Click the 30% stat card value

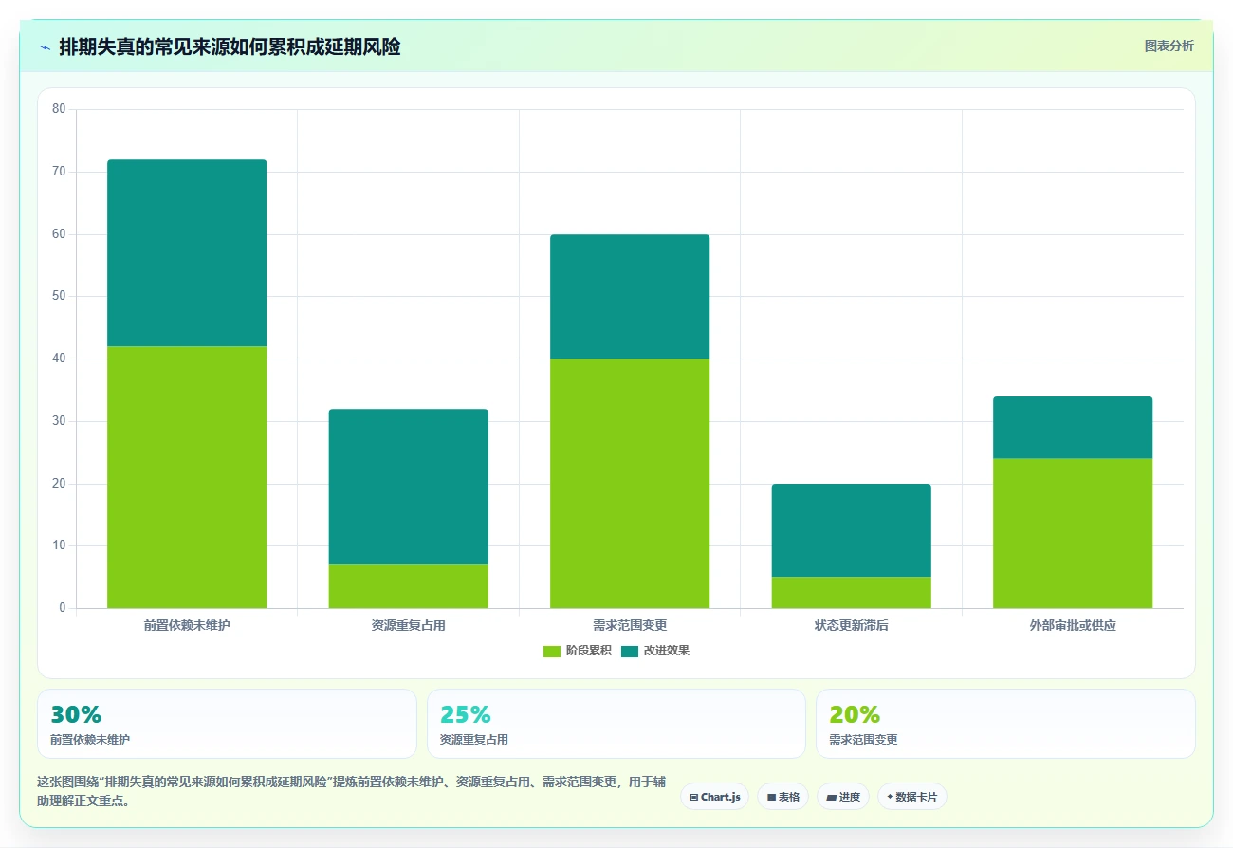(x=76, y=714)
